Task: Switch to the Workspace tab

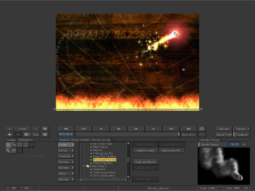Action: (25, 140)
